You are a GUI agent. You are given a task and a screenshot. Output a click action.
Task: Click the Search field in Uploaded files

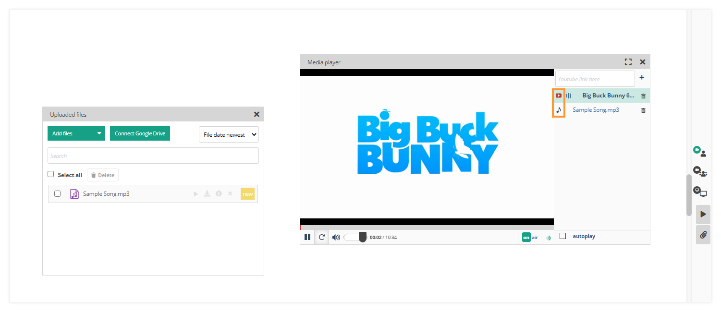(x=153, y=156)
